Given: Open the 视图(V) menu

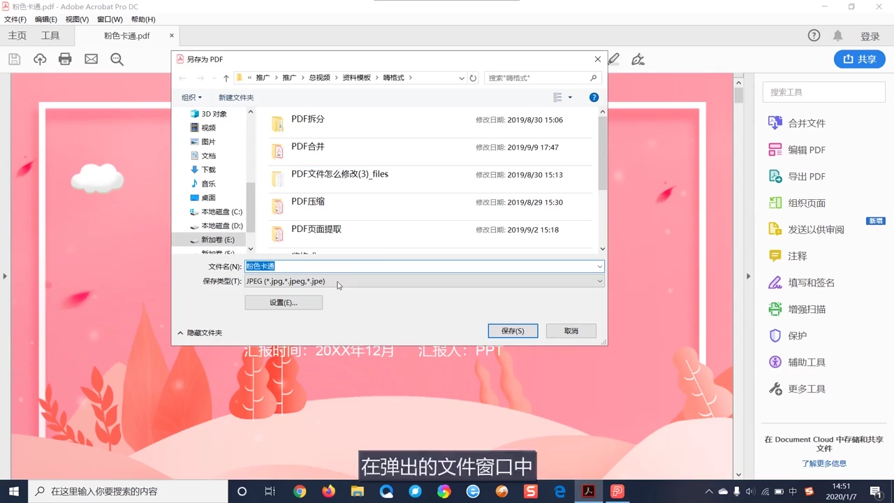Looking at the screenshot, I should coord(77,19).
